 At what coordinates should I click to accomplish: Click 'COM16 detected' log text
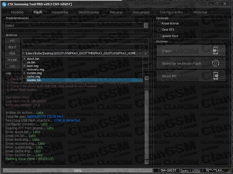click(67, 120)
